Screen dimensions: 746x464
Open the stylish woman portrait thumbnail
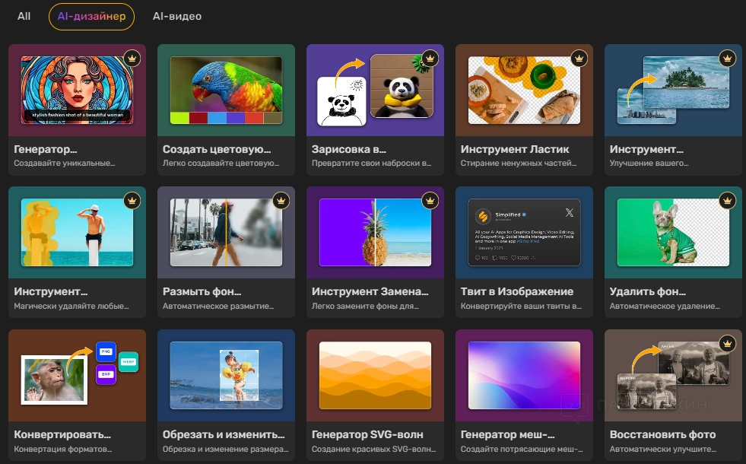click(77, 90)
